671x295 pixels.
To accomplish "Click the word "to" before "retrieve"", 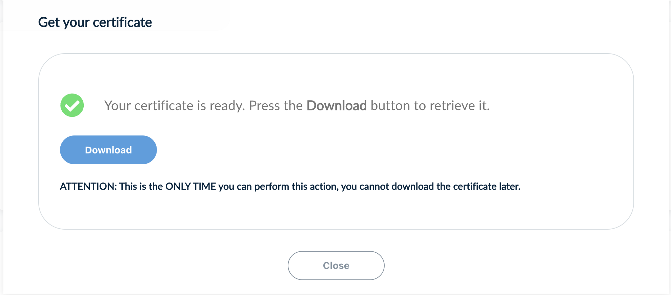I will coord(420,106).
